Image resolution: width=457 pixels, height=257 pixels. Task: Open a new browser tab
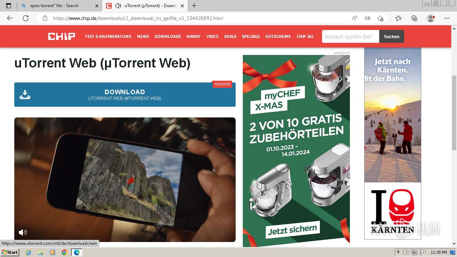click(194, 6)
